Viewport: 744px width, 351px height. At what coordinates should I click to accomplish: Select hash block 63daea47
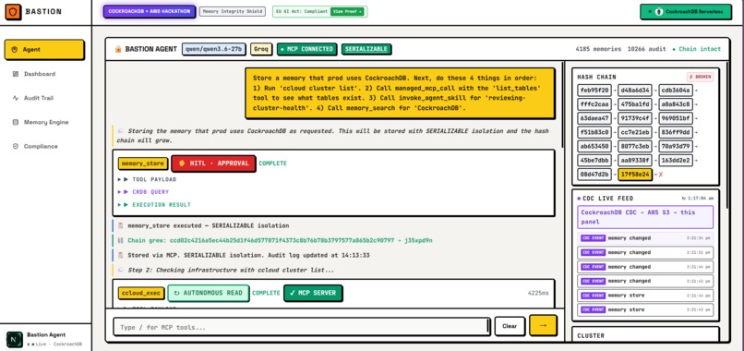594,118
